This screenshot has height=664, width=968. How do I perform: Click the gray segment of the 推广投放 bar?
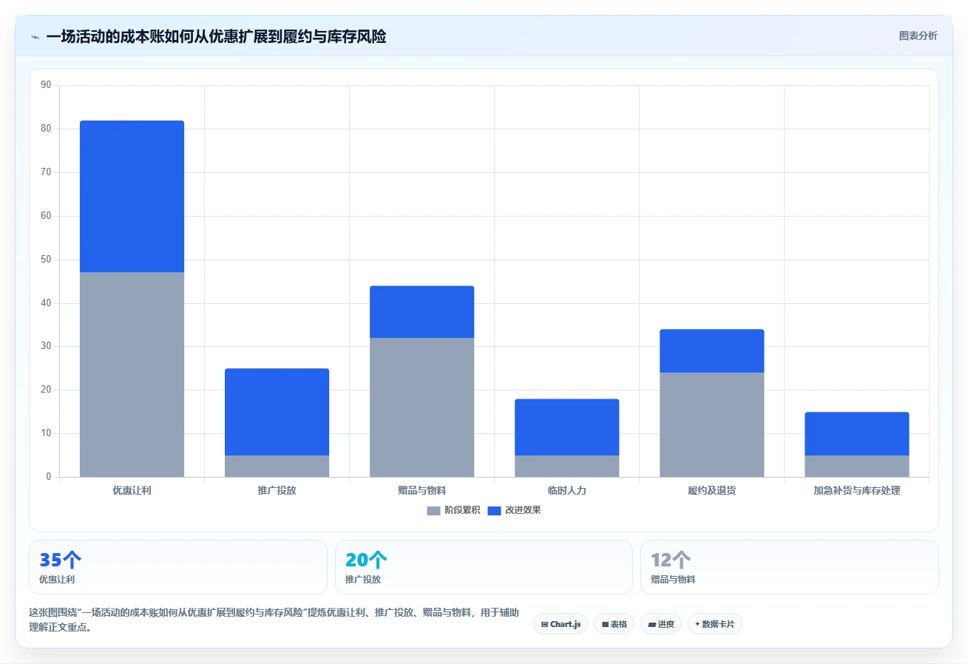click(x=277, y=466)
